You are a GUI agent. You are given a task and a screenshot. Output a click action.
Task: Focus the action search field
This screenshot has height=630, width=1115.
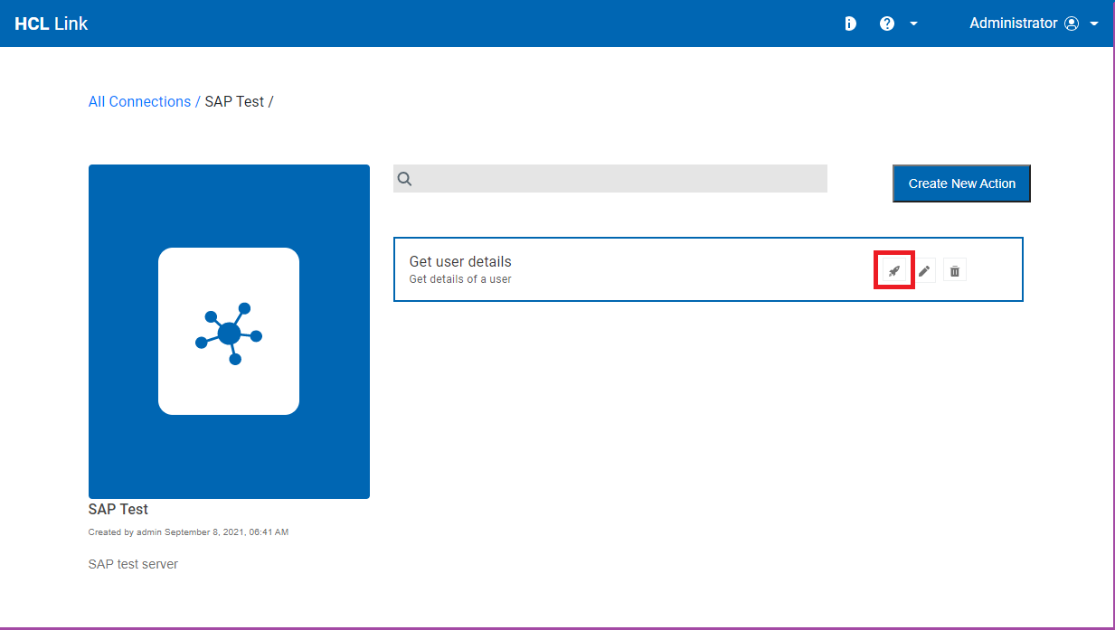tap(610, 178)
